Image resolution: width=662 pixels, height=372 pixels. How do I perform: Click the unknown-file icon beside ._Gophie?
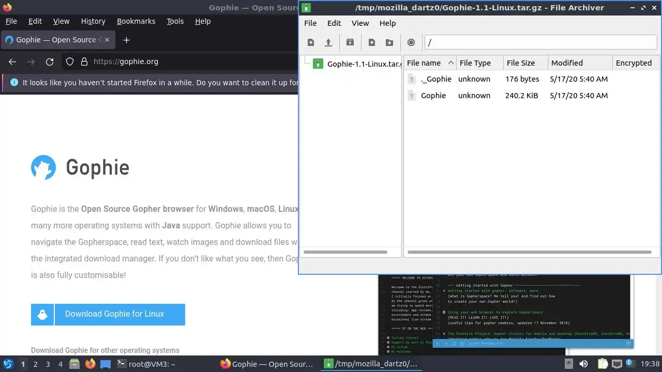coord(412,80)
